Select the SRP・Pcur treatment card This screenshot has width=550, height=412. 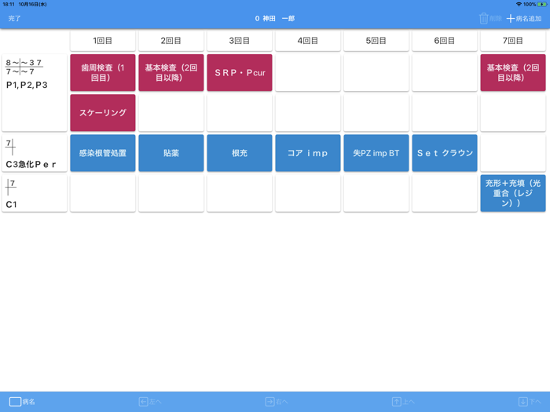click(240, 72)
